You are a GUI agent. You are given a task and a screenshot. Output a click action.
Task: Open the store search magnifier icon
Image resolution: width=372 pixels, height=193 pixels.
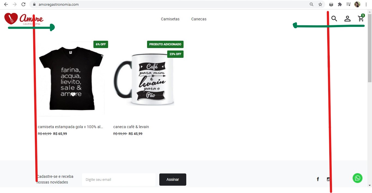(x=334, y=19)
